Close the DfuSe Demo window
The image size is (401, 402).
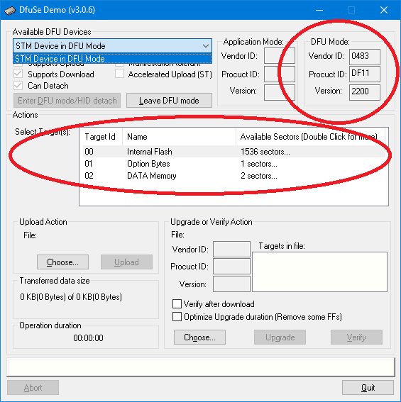[x=384, y=10]
